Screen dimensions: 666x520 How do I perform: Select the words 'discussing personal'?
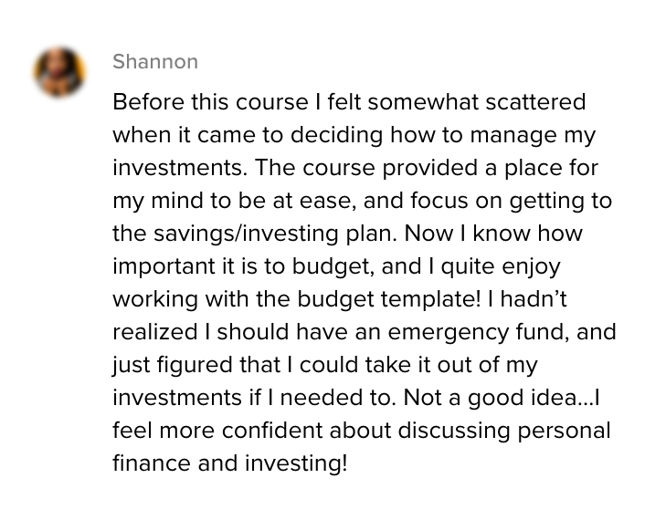click(x=504, y=431)
